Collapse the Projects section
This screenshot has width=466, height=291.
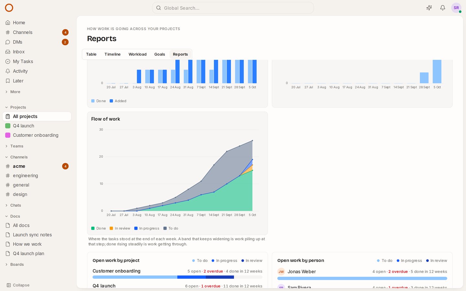(16, 107)
